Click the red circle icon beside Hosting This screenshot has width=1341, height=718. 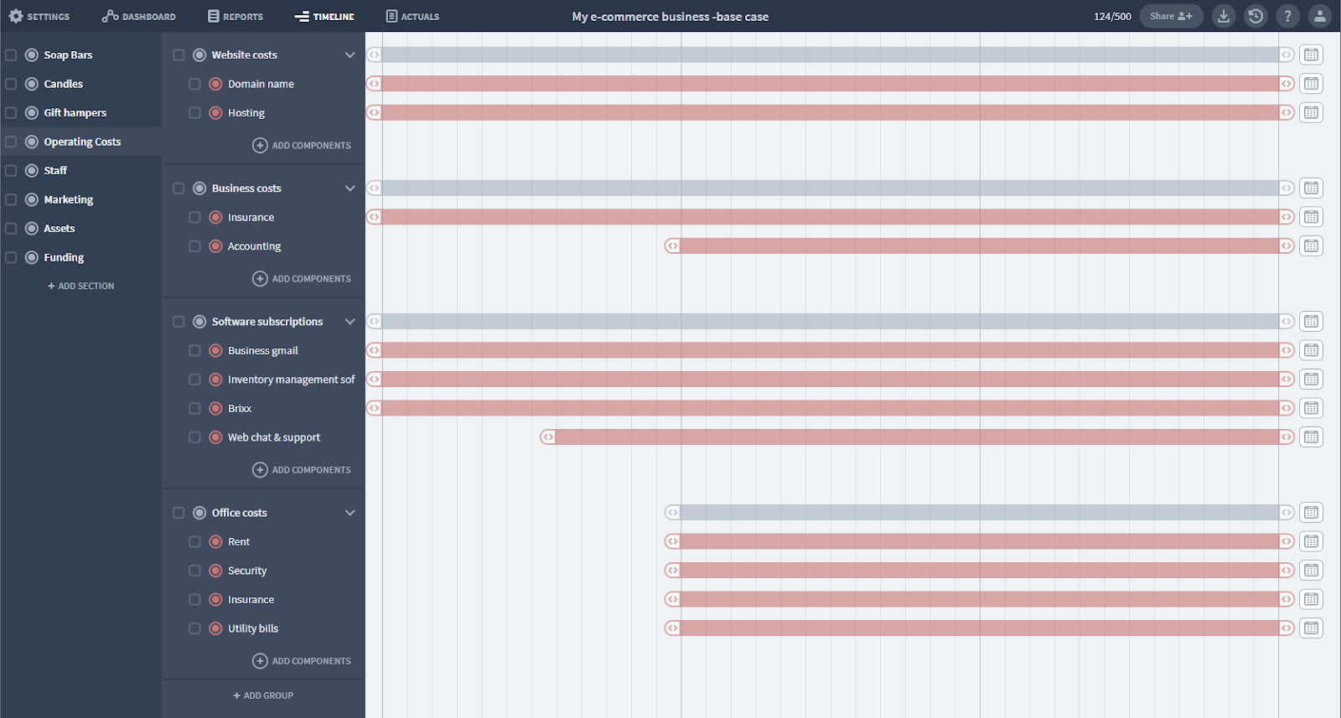click(x=215, y=112)
